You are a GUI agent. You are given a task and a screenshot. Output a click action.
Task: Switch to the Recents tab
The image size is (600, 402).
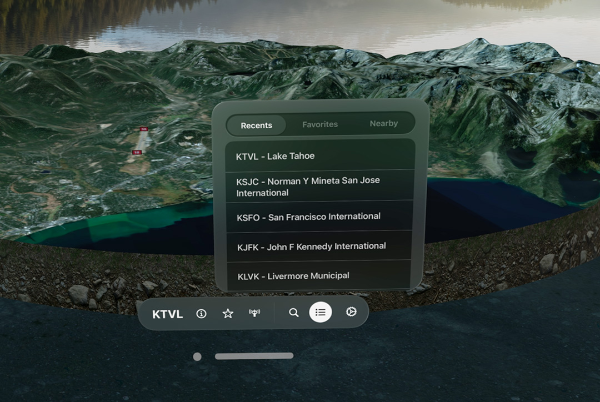[x=256, y=125]
